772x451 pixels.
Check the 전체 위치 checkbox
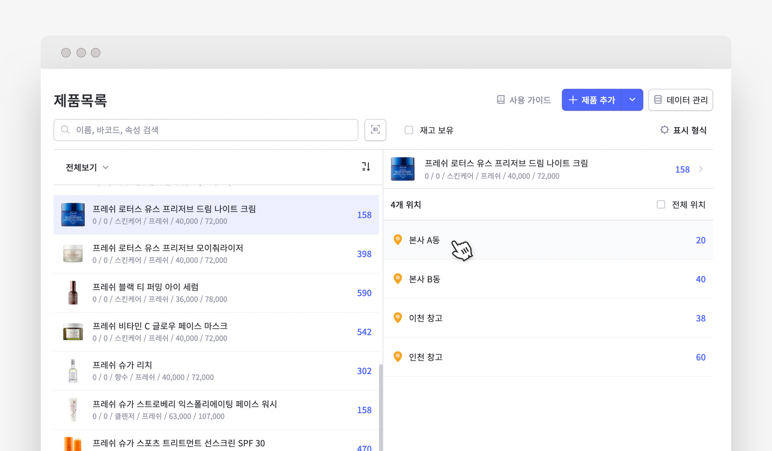pos(661,204)
